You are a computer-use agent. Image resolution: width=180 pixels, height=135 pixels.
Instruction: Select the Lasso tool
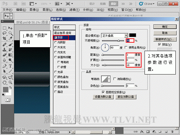coord(5,33)
